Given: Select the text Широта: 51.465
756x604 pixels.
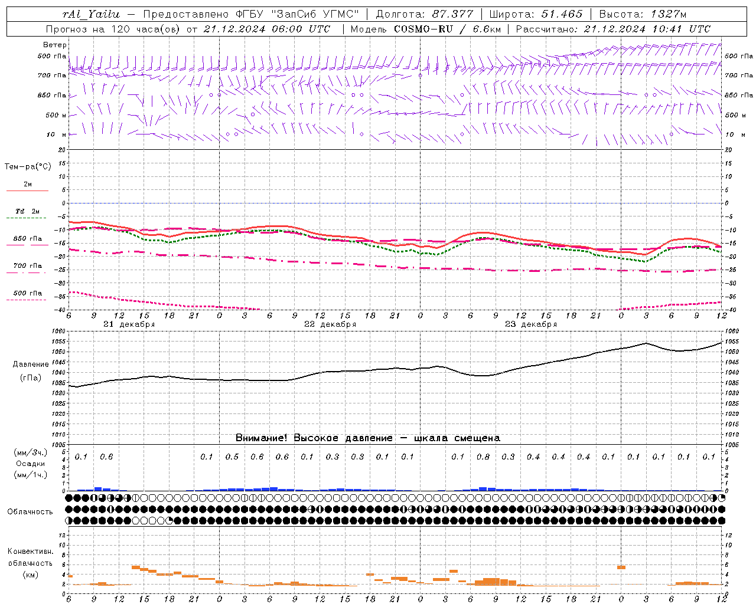Looking at the screenshot, I should [x=536, y=14].
